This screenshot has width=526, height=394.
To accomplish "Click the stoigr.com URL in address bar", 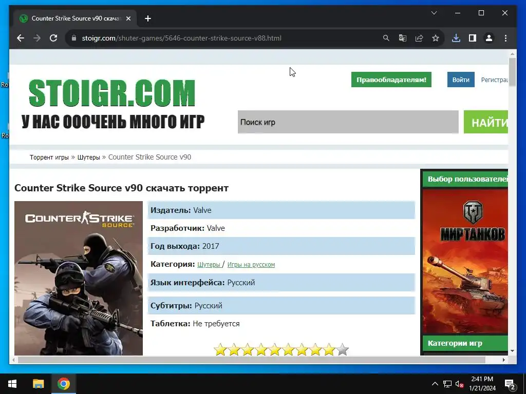I will pos(181,38).
